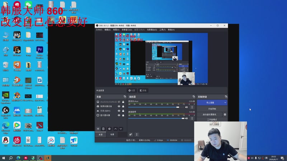The width and height of the screenshot is (287, 161).
Task: Open Tencent Video desktop icon
Action: (17, 127)
